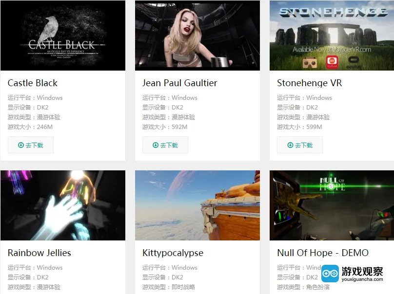Screen dimensions: 394x294
Task: Click Kittypocalypse platform text Windows
Action: pyautogui.click(x=184, y=267)
